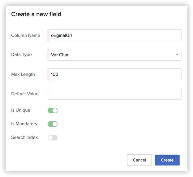
Task: Turn off the Is Mandatory switch
Action: coord(53,124)
